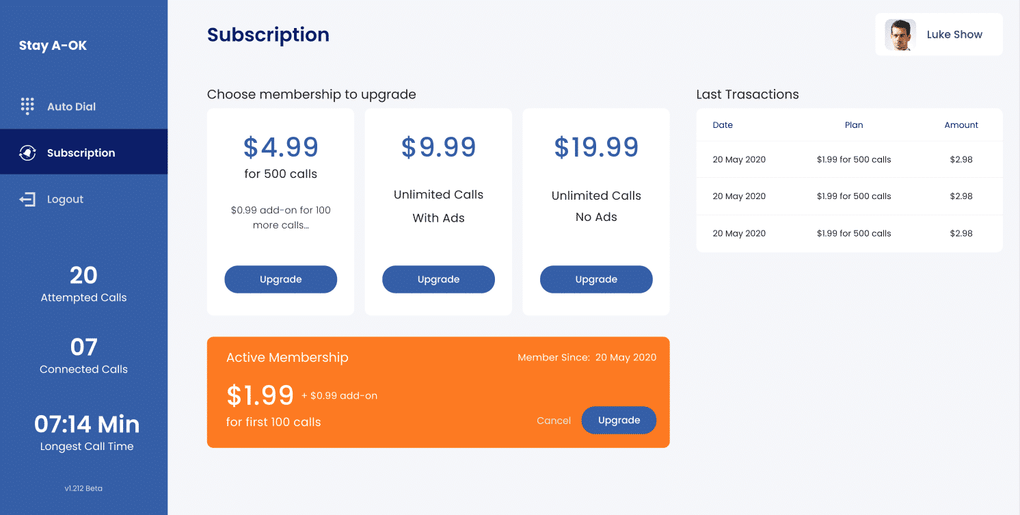Open the Auto Dial menu item
The height and width of the screenshot is (515, 1020).
pyautogui.click(x=83, y=107)
